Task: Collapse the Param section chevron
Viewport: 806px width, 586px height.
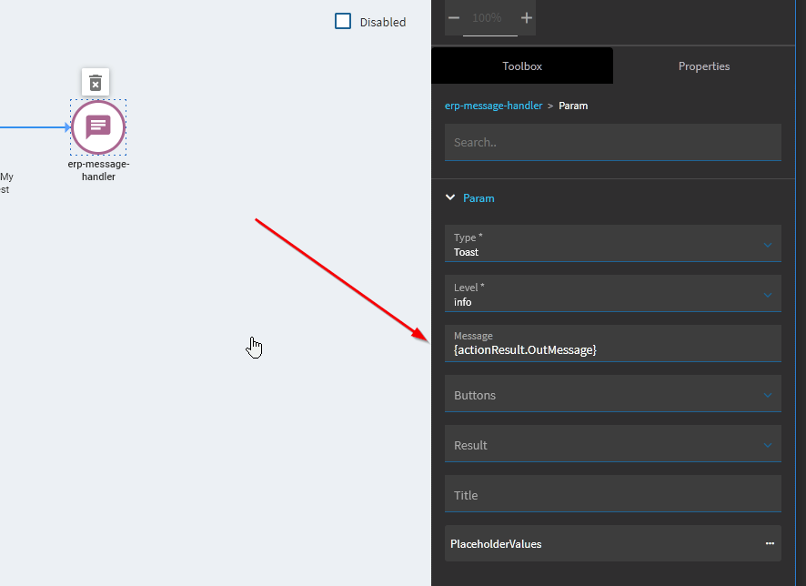Action: [450, 197]
